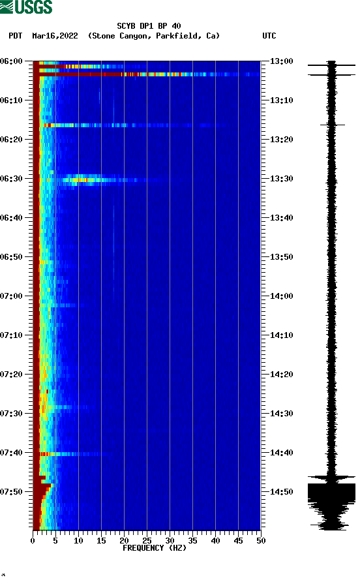Click the 'PDT' timezone label
Image resolution: width=360 pixels, height=582 pixels.
point(15,36)
